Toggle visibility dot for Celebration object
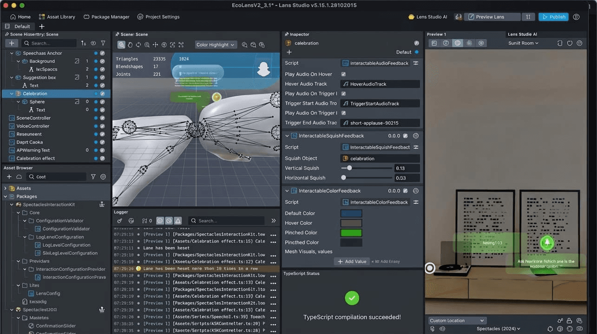This screenshot has height=334, width=597. [x=96, y=93]
